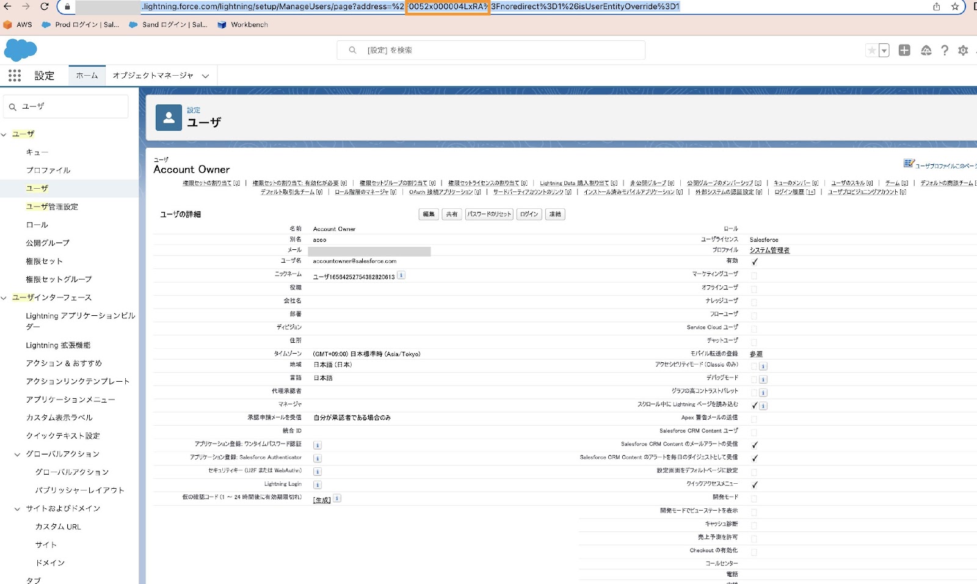Click the global actions plus icon
This screenshot has height=584, width=977.
coord(905,51)
